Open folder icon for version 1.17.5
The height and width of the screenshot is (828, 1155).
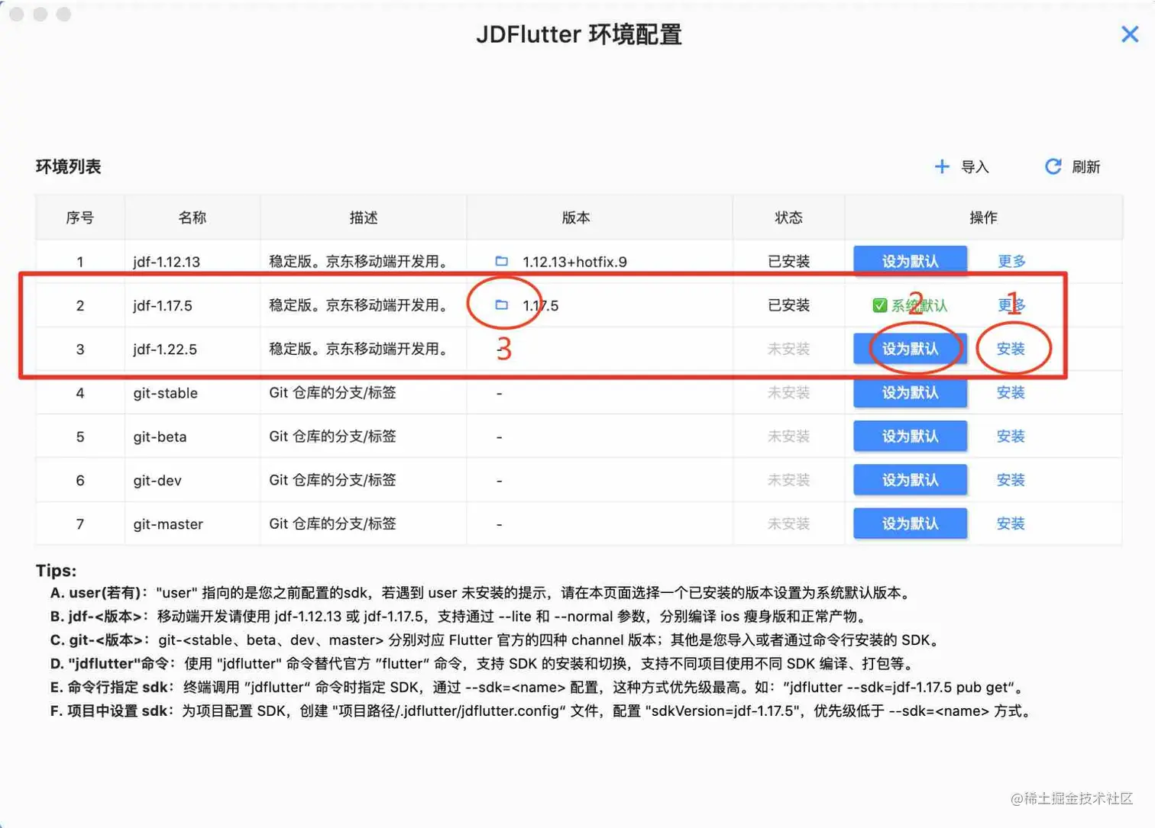point(502,304)
